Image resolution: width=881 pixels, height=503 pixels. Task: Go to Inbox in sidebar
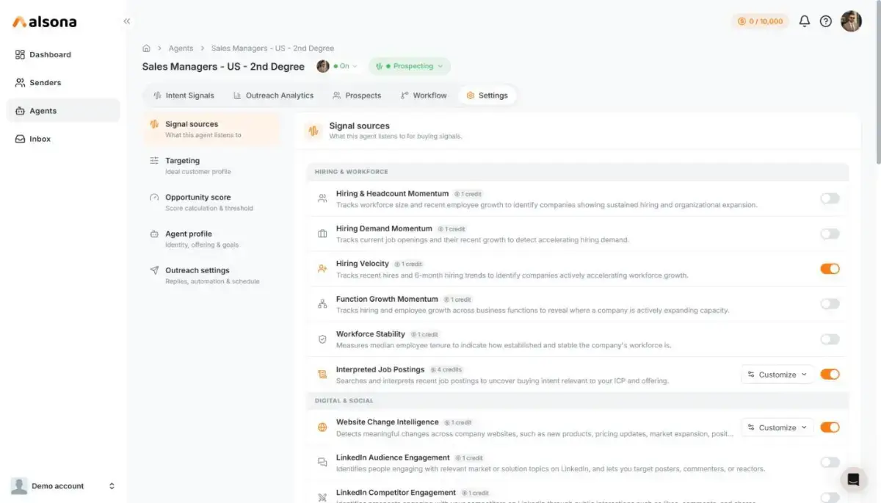click(63, 139)
